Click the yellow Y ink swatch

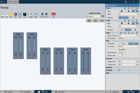pyautogui.click(x=11, y=14)
